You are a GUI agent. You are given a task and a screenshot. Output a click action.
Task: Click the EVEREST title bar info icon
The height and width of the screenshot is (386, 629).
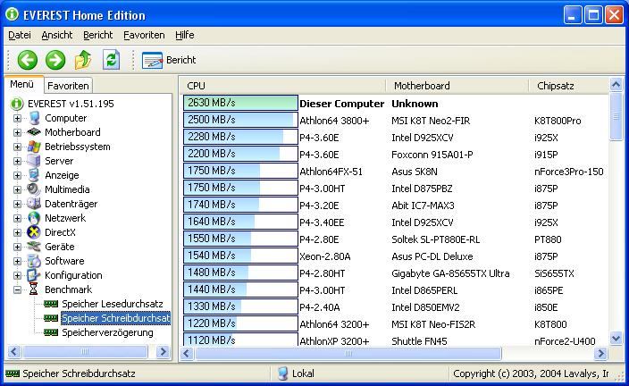click(x=13, y=14)
